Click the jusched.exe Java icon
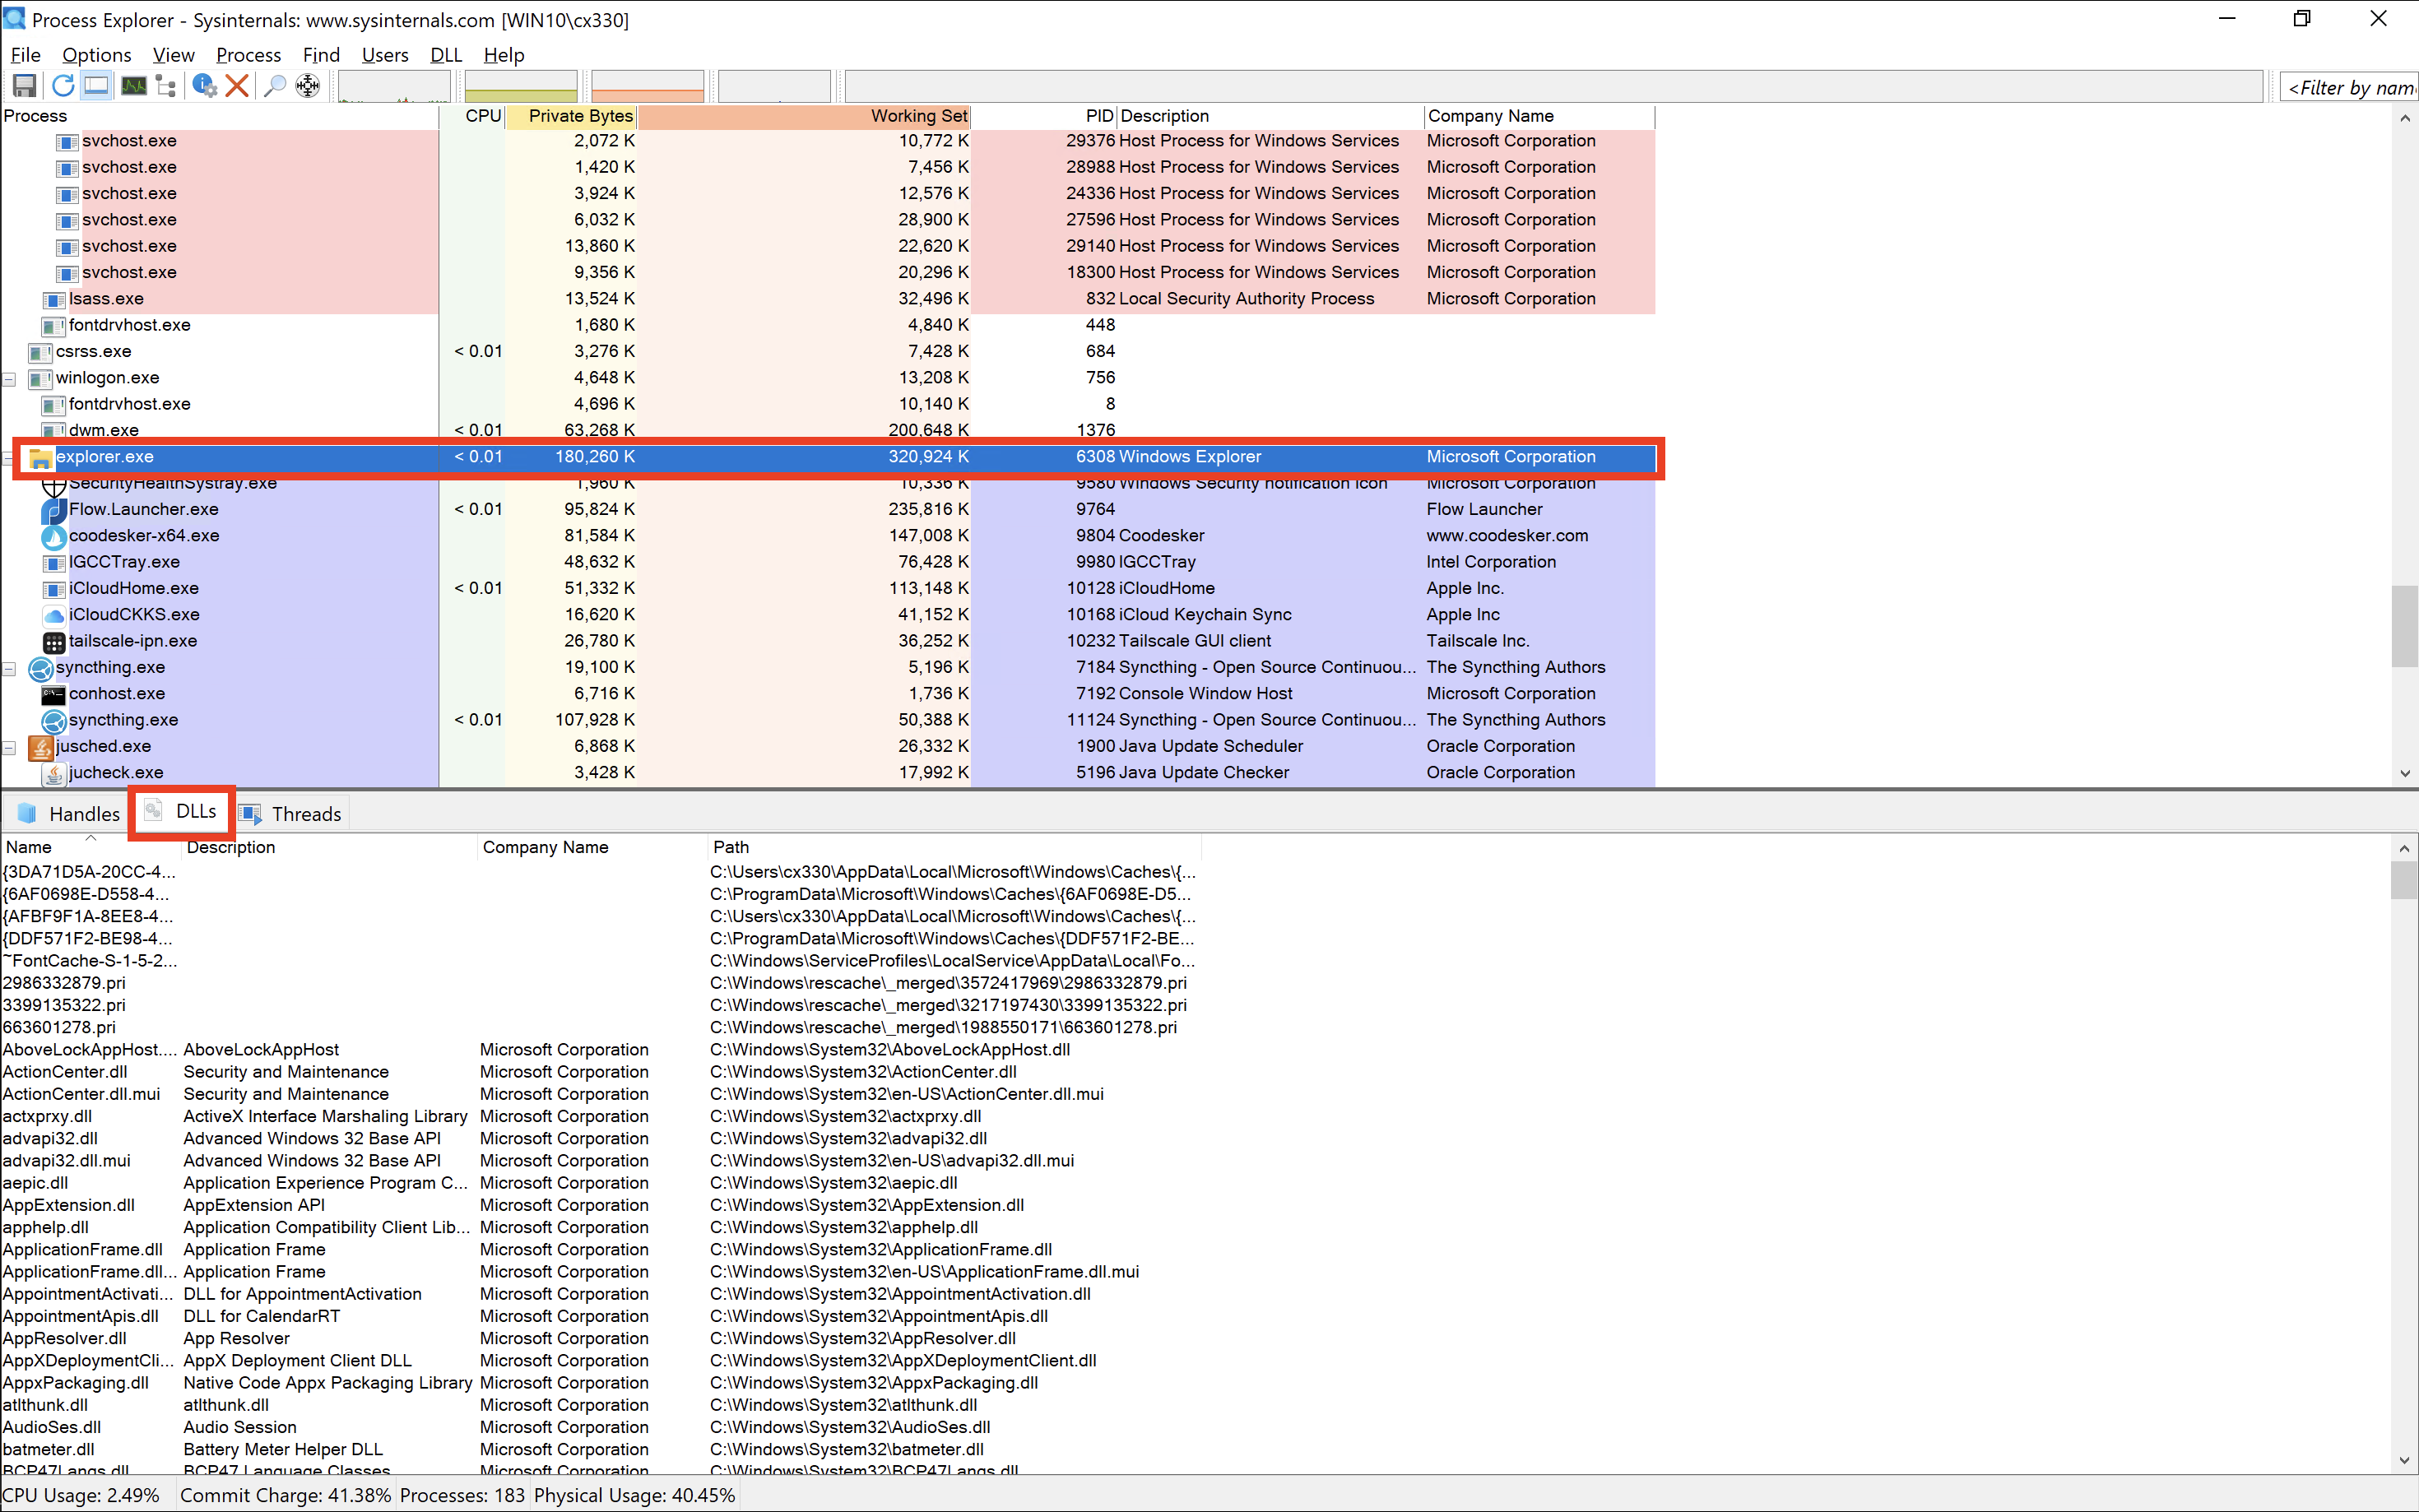This screenshot has width=2419, height=1512. [41, 747]
